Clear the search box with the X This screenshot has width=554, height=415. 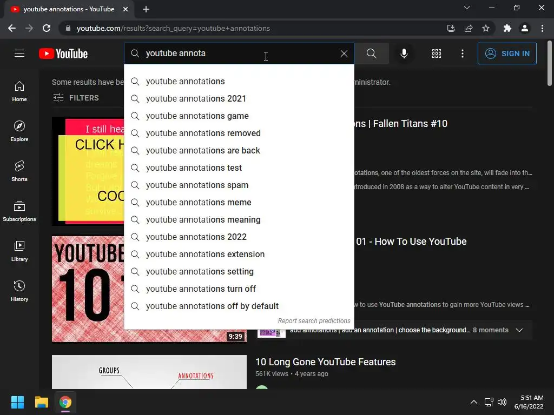click(x=344, y=53)
